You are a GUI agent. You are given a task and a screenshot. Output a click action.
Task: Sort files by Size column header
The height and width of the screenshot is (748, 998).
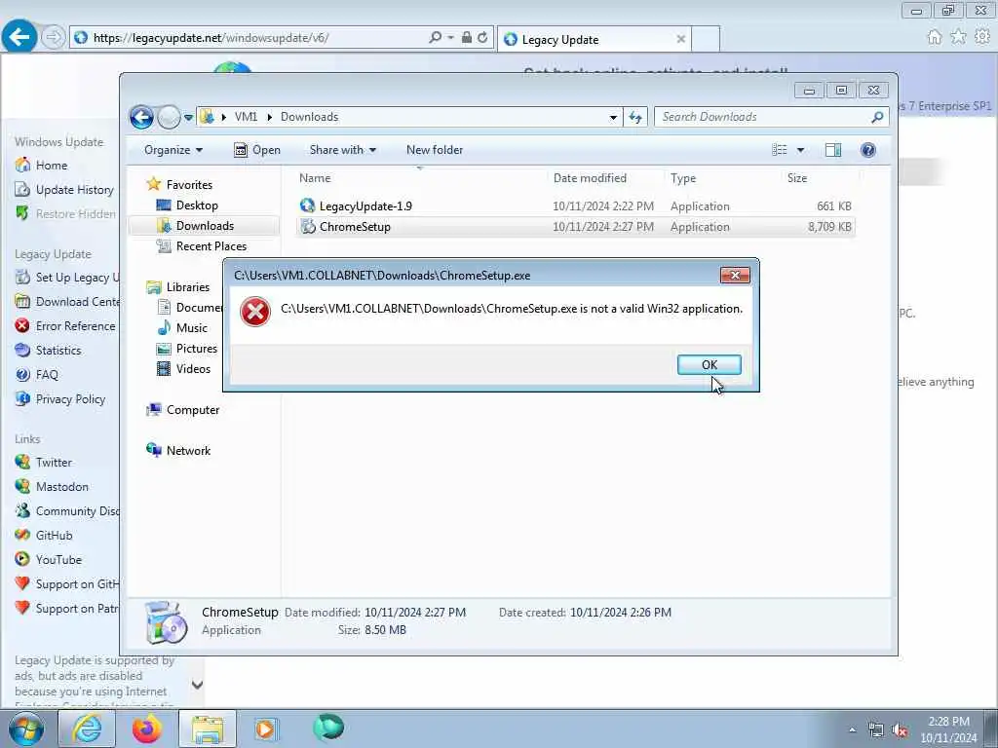pos(797,178)
